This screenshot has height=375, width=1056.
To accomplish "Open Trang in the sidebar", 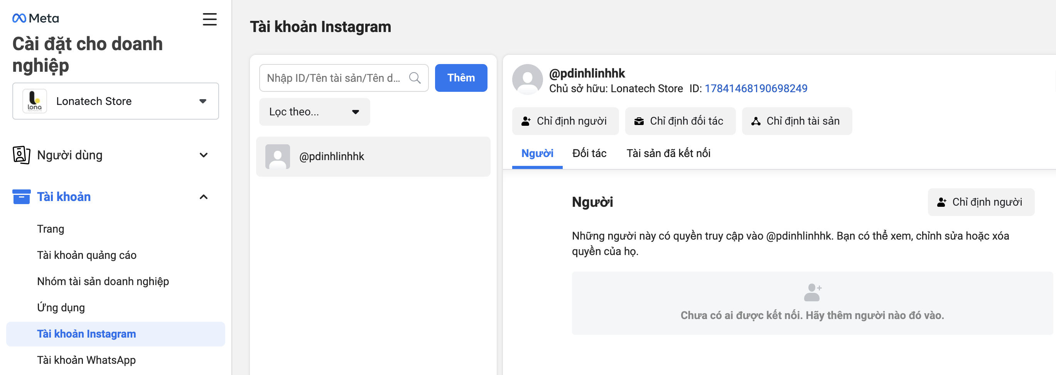I will tap(51, 229).
